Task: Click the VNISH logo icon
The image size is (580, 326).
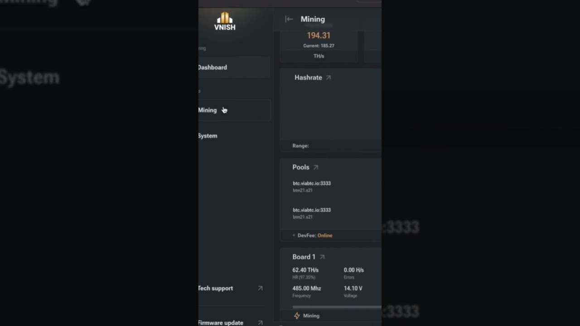Action: click(225, 18)
